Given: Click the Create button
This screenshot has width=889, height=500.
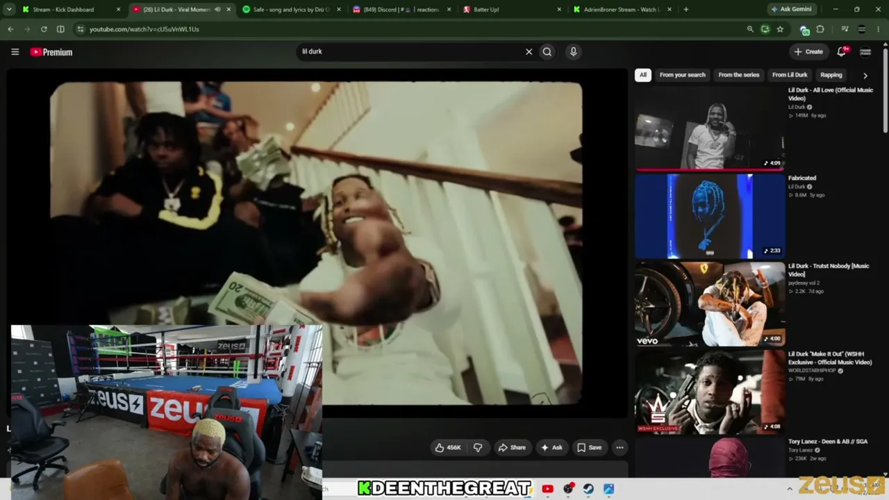Looking at the screenshot, I should [808, 51].
